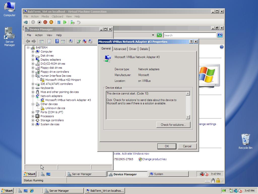Click the device status scroll down arrow
The width and height of the screenshot is (258, 194).
[x=188, y=117]
